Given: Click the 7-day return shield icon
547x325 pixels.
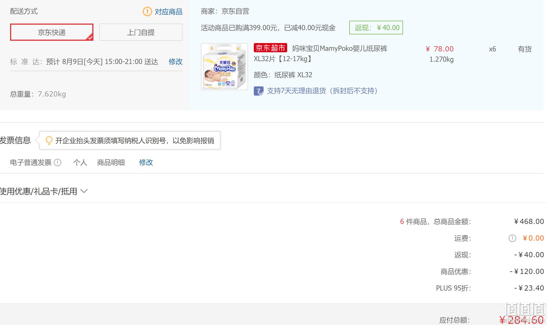Looking at the screenshot, I should click(258, 91).
